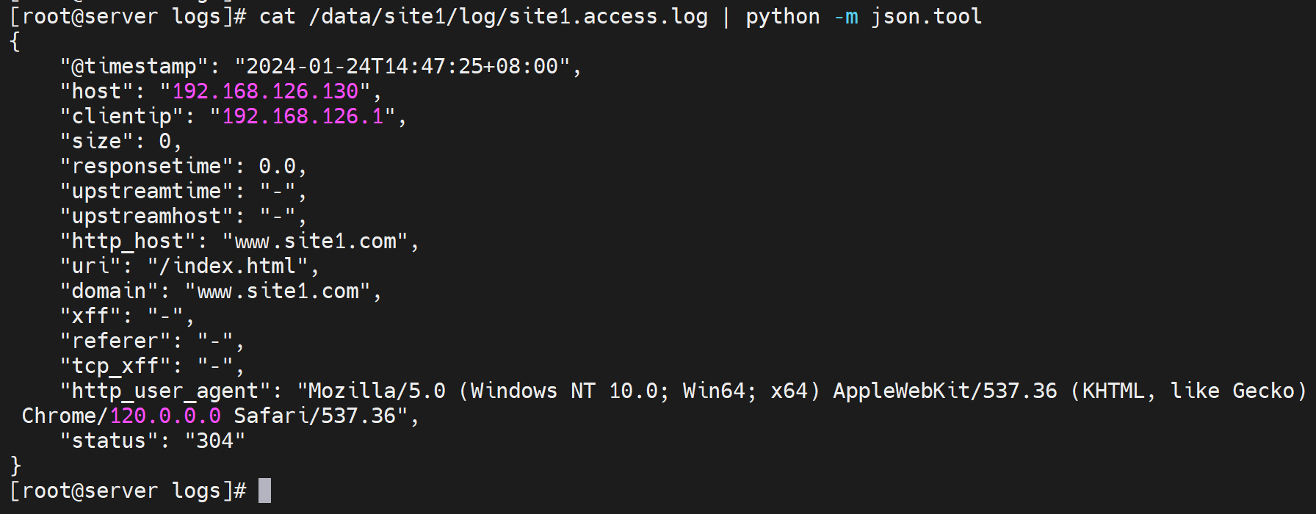Click the upstreamtime key name
The height and width of the screenshot is (514, 1316).
pyautogui.click(x=146, y=191)
